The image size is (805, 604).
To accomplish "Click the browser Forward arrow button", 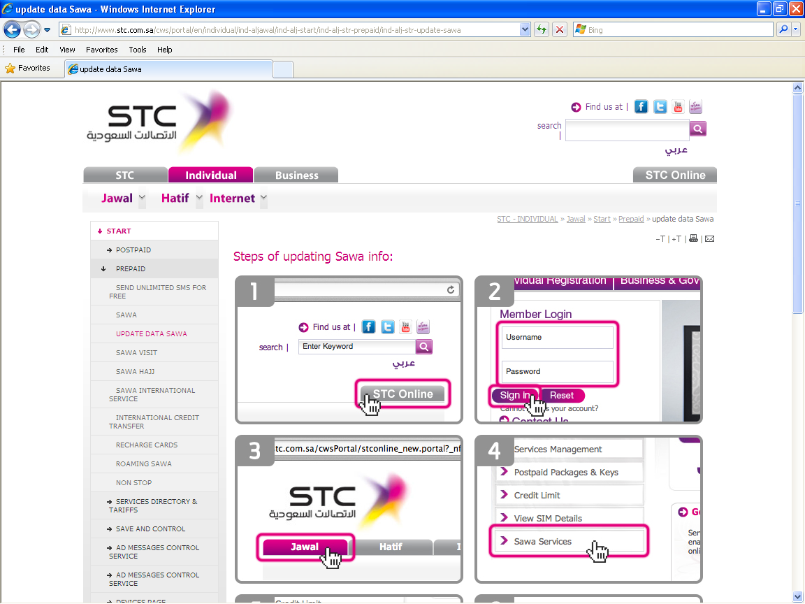I will point(31,30).
